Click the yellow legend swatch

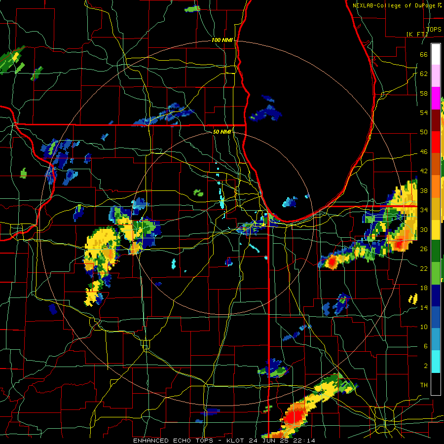click(x=436, y=229)
